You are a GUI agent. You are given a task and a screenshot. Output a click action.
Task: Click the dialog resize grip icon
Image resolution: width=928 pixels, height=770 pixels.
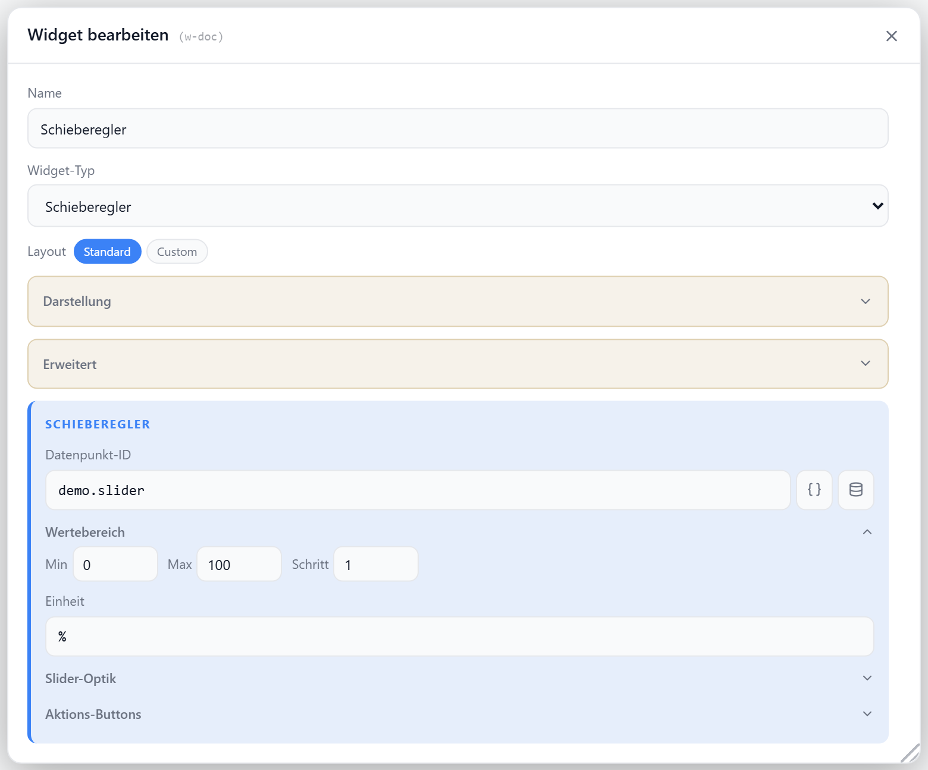[x=910, y=753]
